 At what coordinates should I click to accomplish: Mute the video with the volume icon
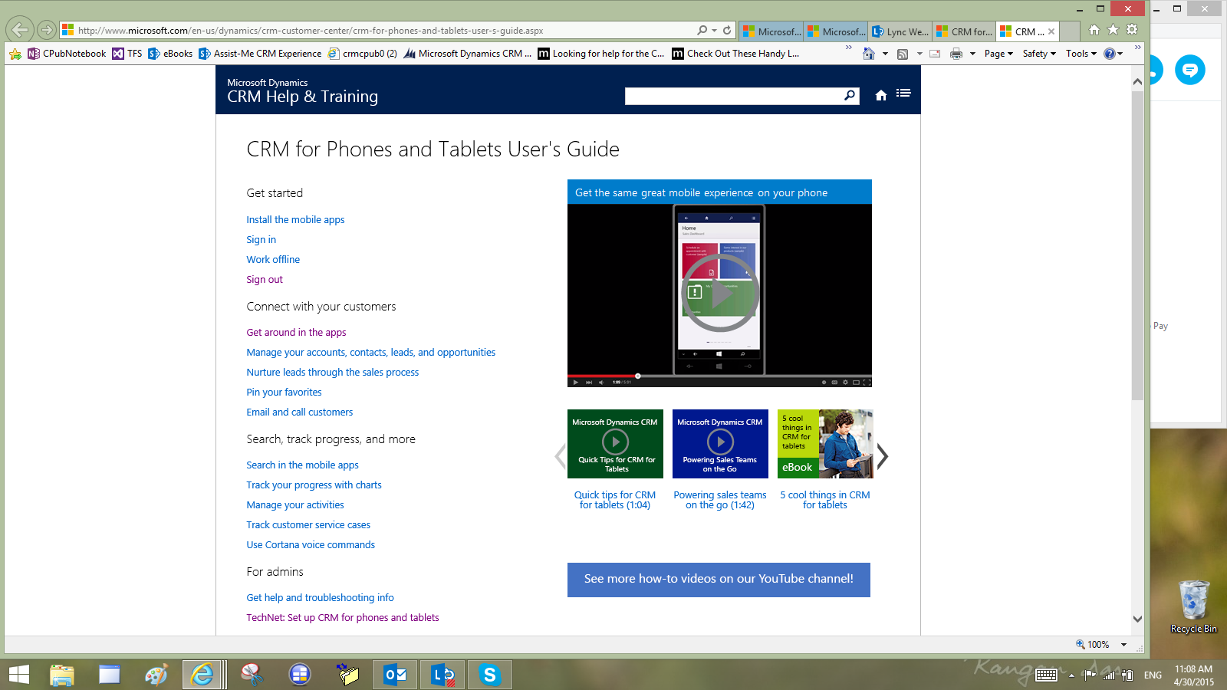click(x=600, y=381)
